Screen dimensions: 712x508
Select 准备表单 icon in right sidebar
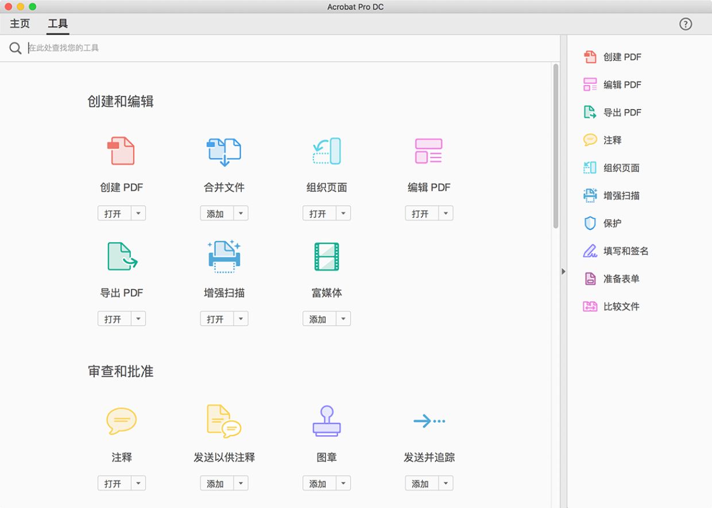point(590,278)
